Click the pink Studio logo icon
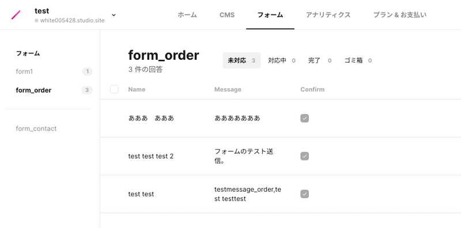Screen dimensions: 461x228 (x=16, y=15)
